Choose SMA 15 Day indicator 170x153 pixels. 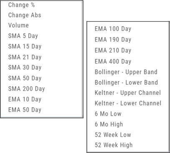tap(25, 46)
